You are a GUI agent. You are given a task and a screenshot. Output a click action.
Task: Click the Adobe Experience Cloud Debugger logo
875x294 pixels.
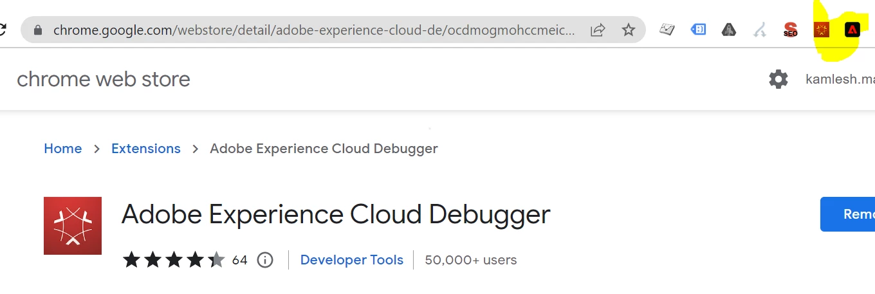[x=73, y=226]
